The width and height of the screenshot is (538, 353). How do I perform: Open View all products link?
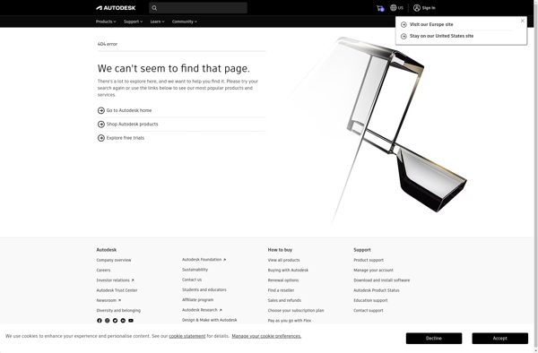[283, 260]
